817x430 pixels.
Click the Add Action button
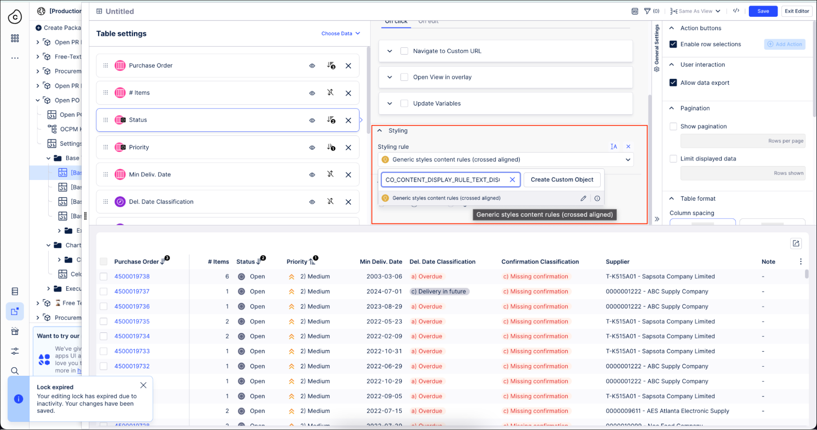785,44
